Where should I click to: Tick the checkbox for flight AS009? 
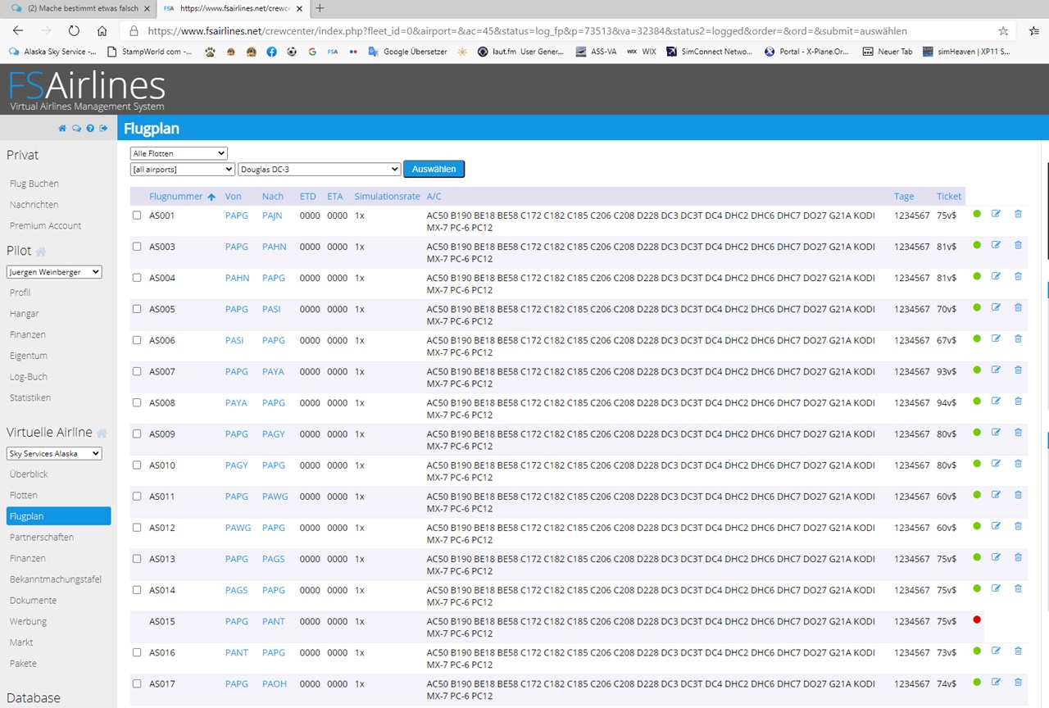(x=137, y=433)
